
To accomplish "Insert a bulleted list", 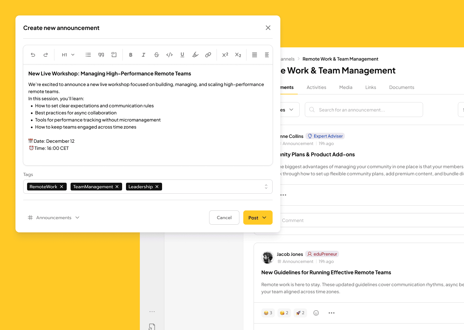I will coord(88,55).
